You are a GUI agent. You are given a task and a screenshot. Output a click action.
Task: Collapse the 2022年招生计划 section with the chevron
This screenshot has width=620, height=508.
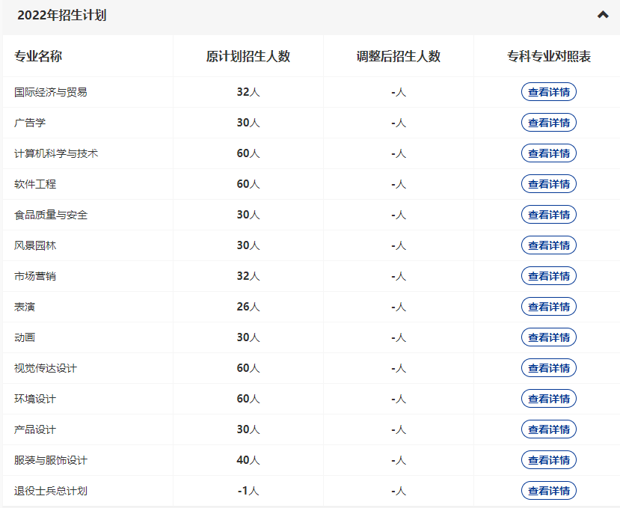[603, 15]
